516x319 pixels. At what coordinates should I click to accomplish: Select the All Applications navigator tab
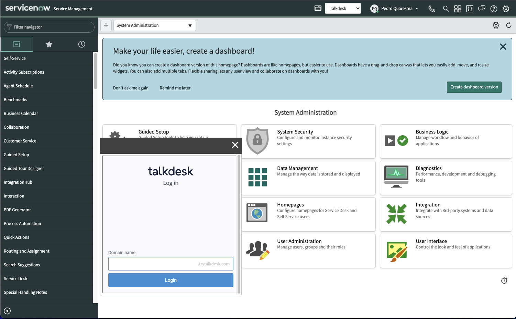[17, 44]
